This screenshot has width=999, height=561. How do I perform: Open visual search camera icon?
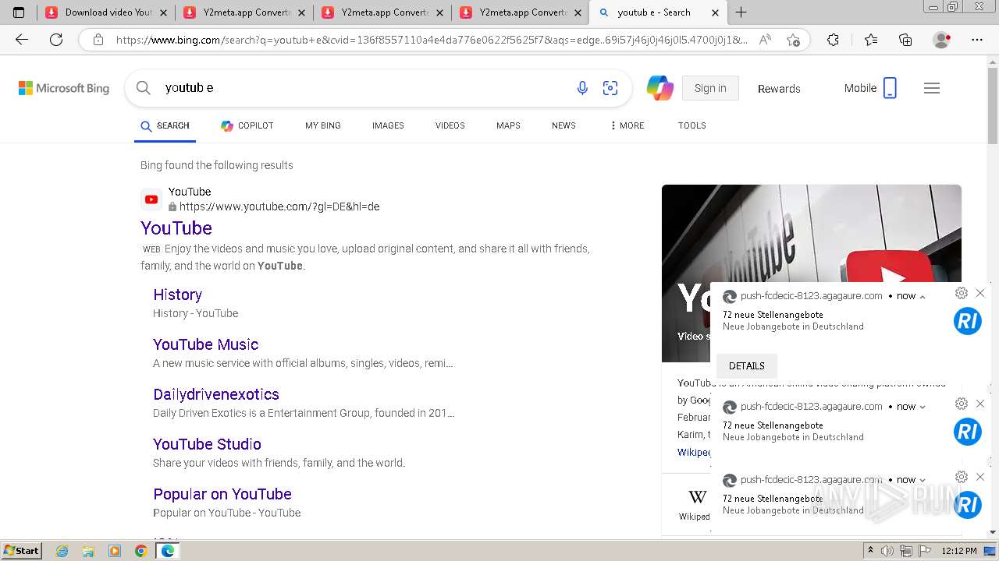pos(610,88)
